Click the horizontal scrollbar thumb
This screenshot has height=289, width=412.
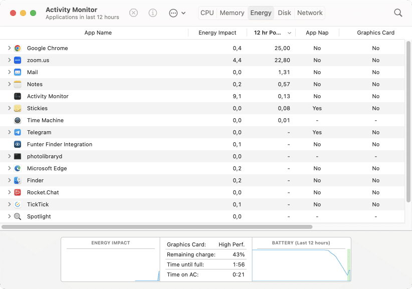157,227
